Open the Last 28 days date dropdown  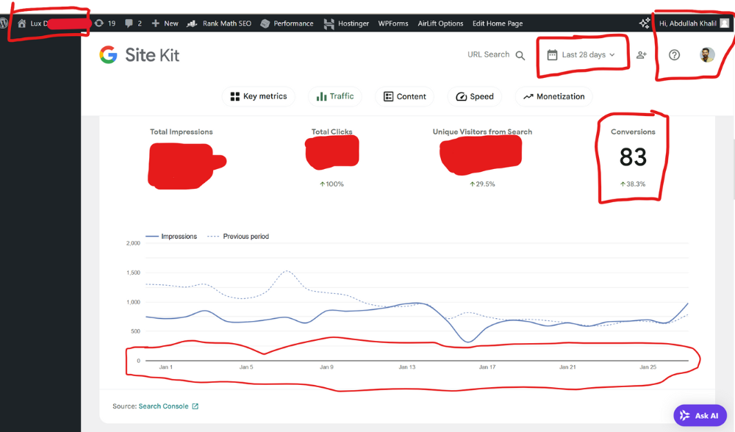(x=581, y=55)
